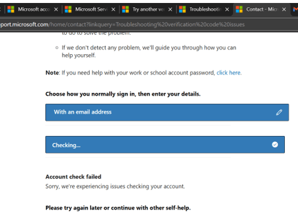Click favicon of Microsoft account tab
Image resolution: width=298 pixels, height=217 pixels.
pos(11,10)
